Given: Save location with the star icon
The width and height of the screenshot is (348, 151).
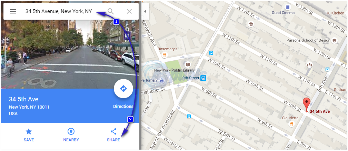Looking at the screenshot, I should click(x=29, y=131).
